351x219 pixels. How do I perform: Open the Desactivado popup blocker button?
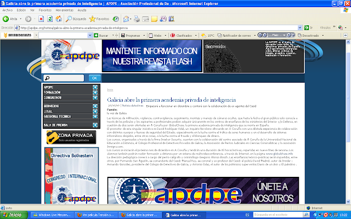tap(308, 35)
